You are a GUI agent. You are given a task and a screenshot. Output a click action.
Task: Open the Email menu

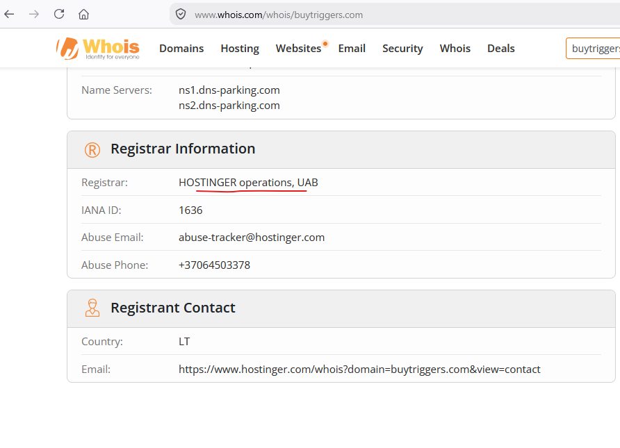tap(352, 48)
